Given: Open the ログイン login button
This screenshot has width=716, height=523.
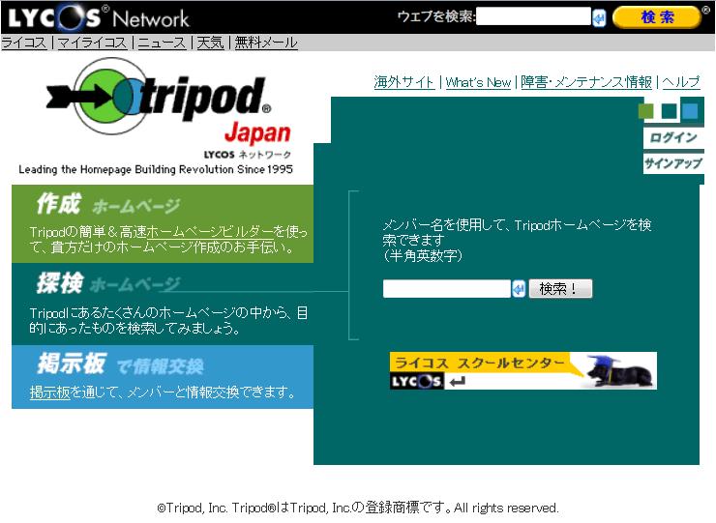Looking at the screenshot, I should click(673, 138).
